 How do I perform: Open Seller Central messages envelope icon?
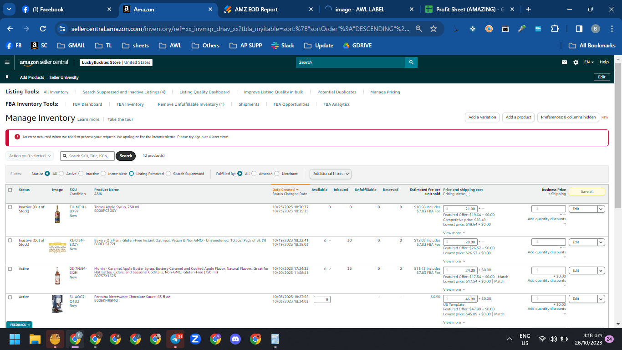tap(565, 62)
